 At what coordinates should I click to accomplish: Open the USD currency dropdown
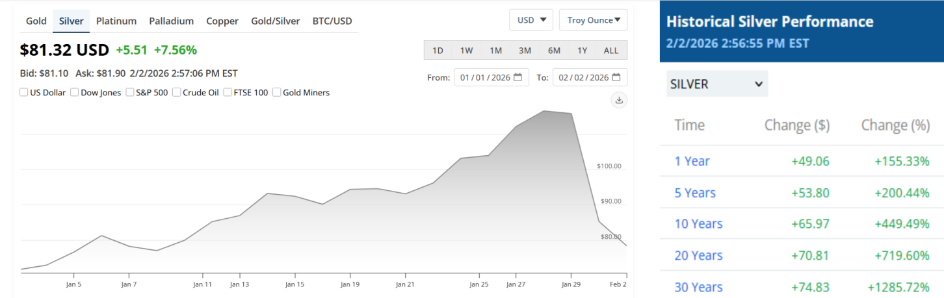click(531, 20)
